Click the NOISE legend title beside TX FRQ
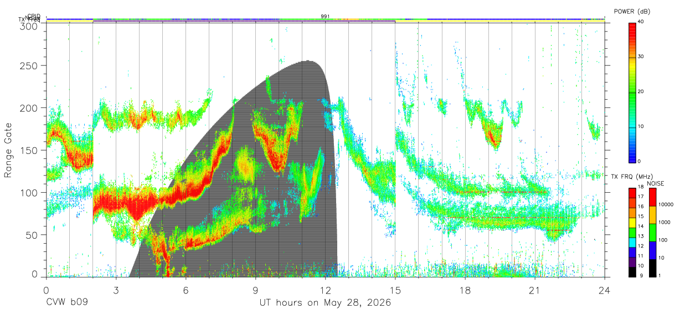Viewport: 680px width, 314px height. [x=655, y=183]
